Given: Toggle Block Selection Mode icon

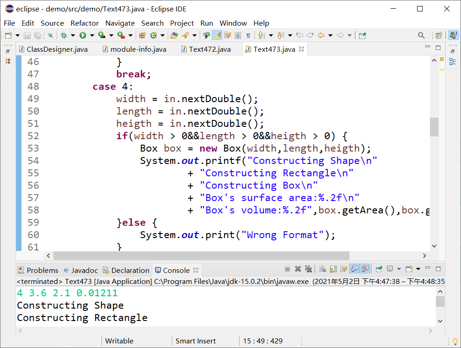Looking at the screenshot, I should [238, 36].
